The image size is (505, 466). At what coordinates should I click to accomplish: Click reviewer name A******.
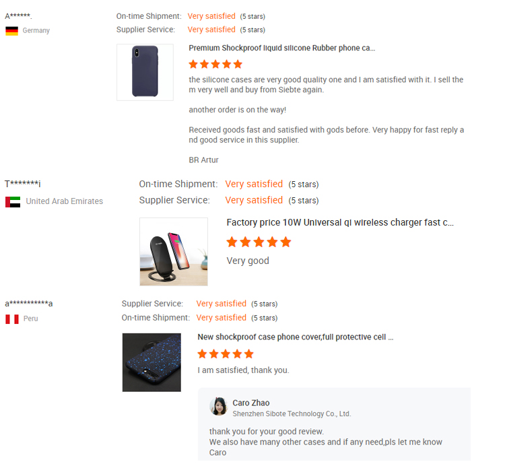(18, 15)
